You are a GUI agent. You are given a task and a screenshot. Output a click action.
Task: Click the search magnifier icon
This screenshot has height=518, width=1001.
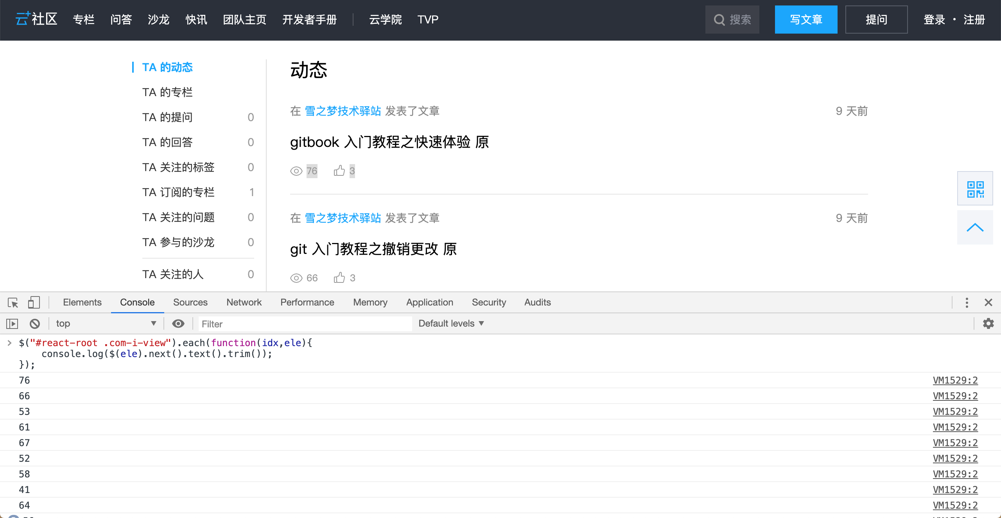[719, 19]
